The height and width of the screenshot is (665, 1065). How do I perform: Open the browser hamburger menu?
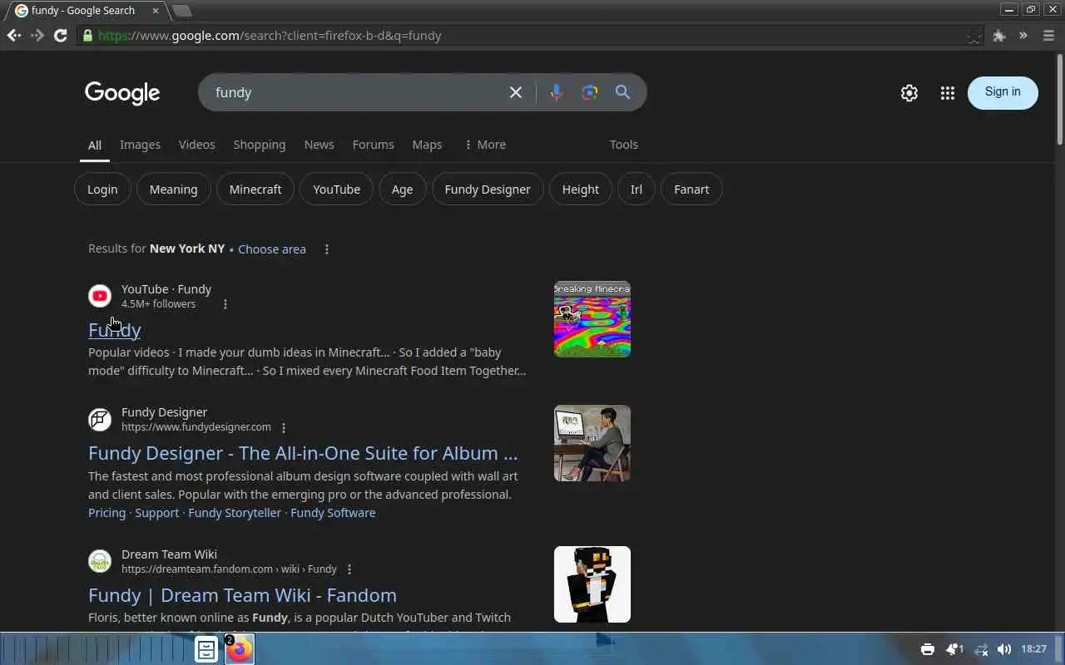(x=1048, y=36)
